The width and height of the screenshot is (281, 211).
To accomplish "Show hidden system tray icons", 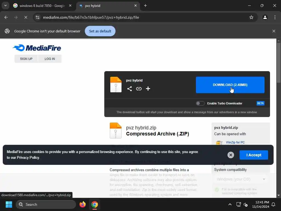I will coord(230,204).
